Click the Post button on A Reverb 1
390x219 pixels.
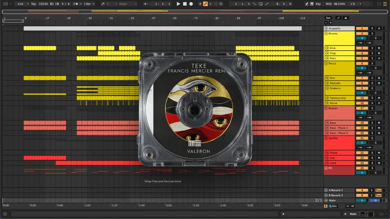click(x=378, y=190)
